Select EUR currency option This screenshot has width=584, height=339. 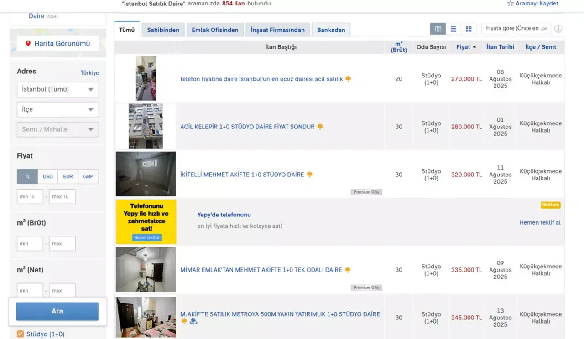click(68, 176)
